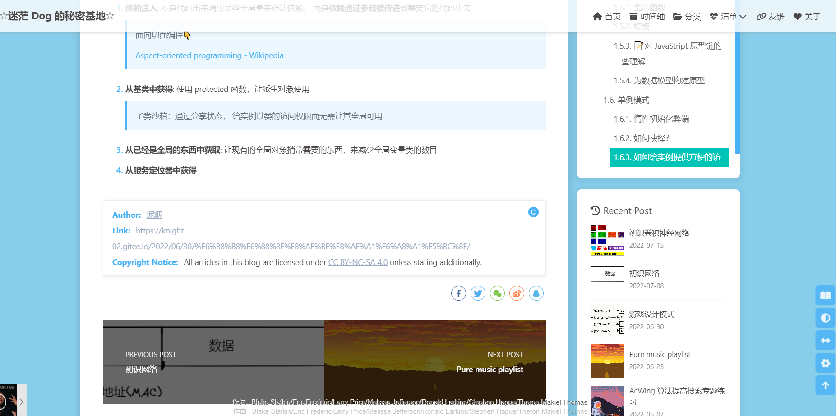The height and width of the screenshot is (416, 836).
Task: Open the Aspect-oriented programming Wikipedia link
Action: pyautogui.click(x=209, y=55)
